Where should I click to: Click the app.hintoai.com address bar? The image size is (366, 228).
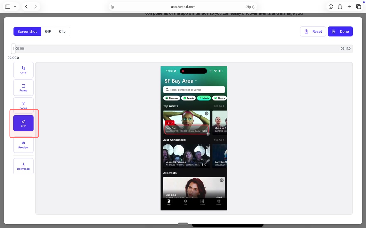(x=183, y=7)
